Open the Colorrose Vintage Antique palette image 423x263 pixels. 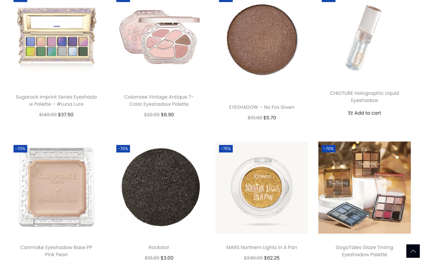coord(159,37)
